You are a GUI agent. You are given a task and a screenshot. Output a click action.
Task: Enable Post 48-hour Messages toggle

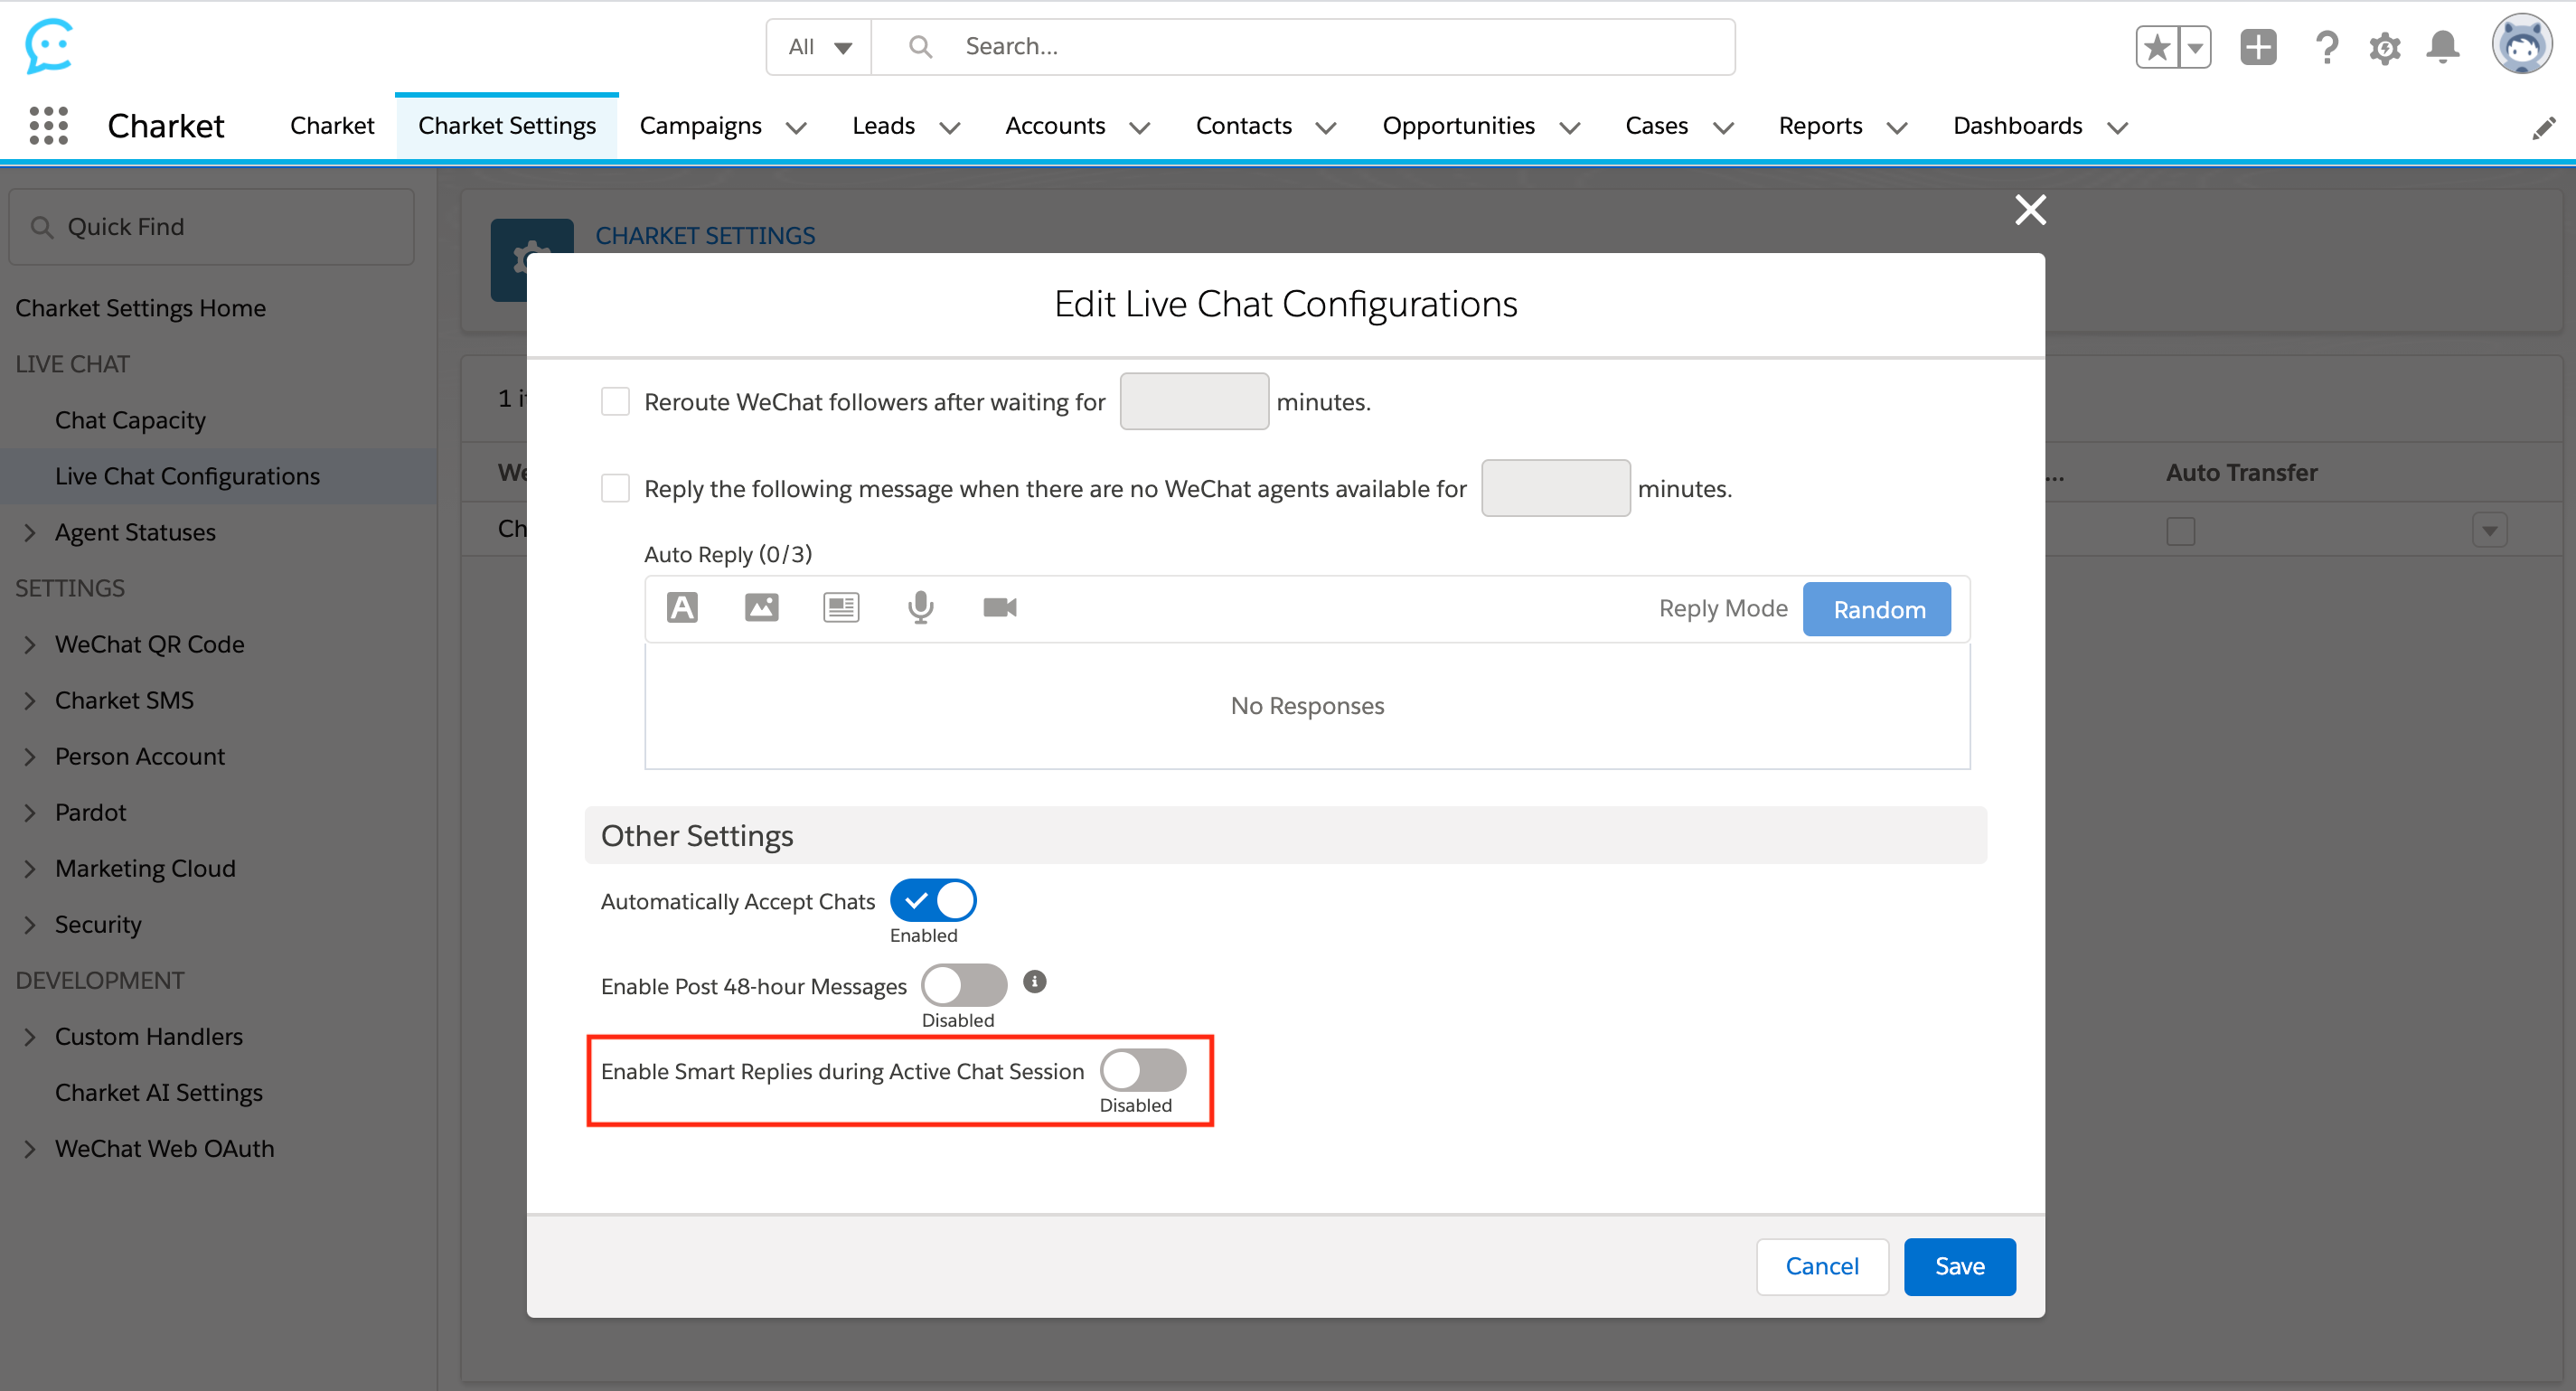[963, 985]
